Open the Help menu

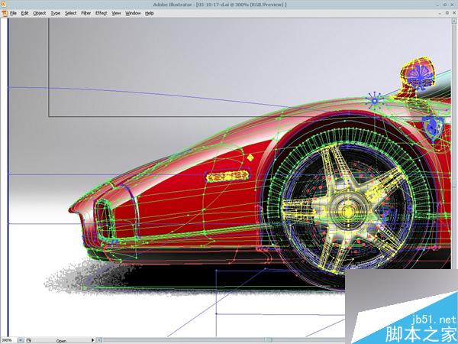pos(150,13)
